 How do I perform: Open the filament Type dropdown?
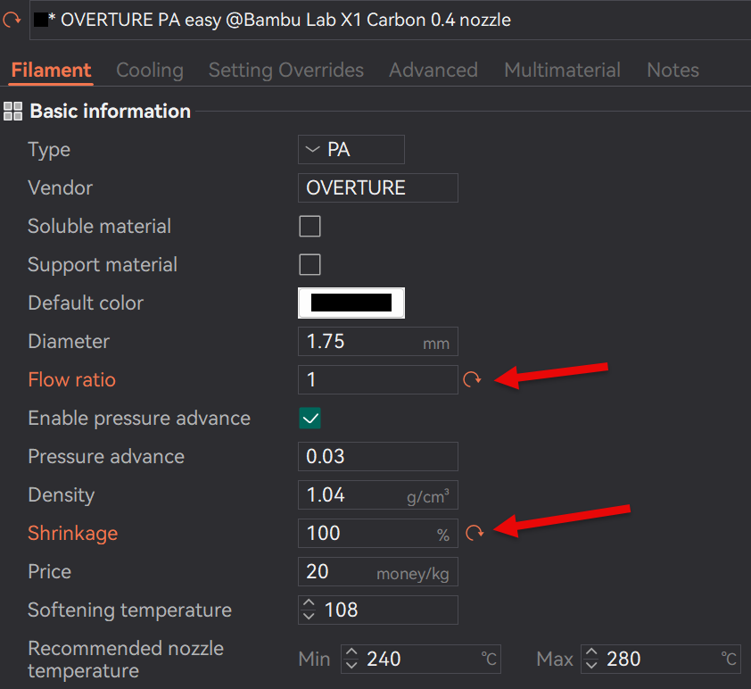pyautogui.click(x=351, y=150)
